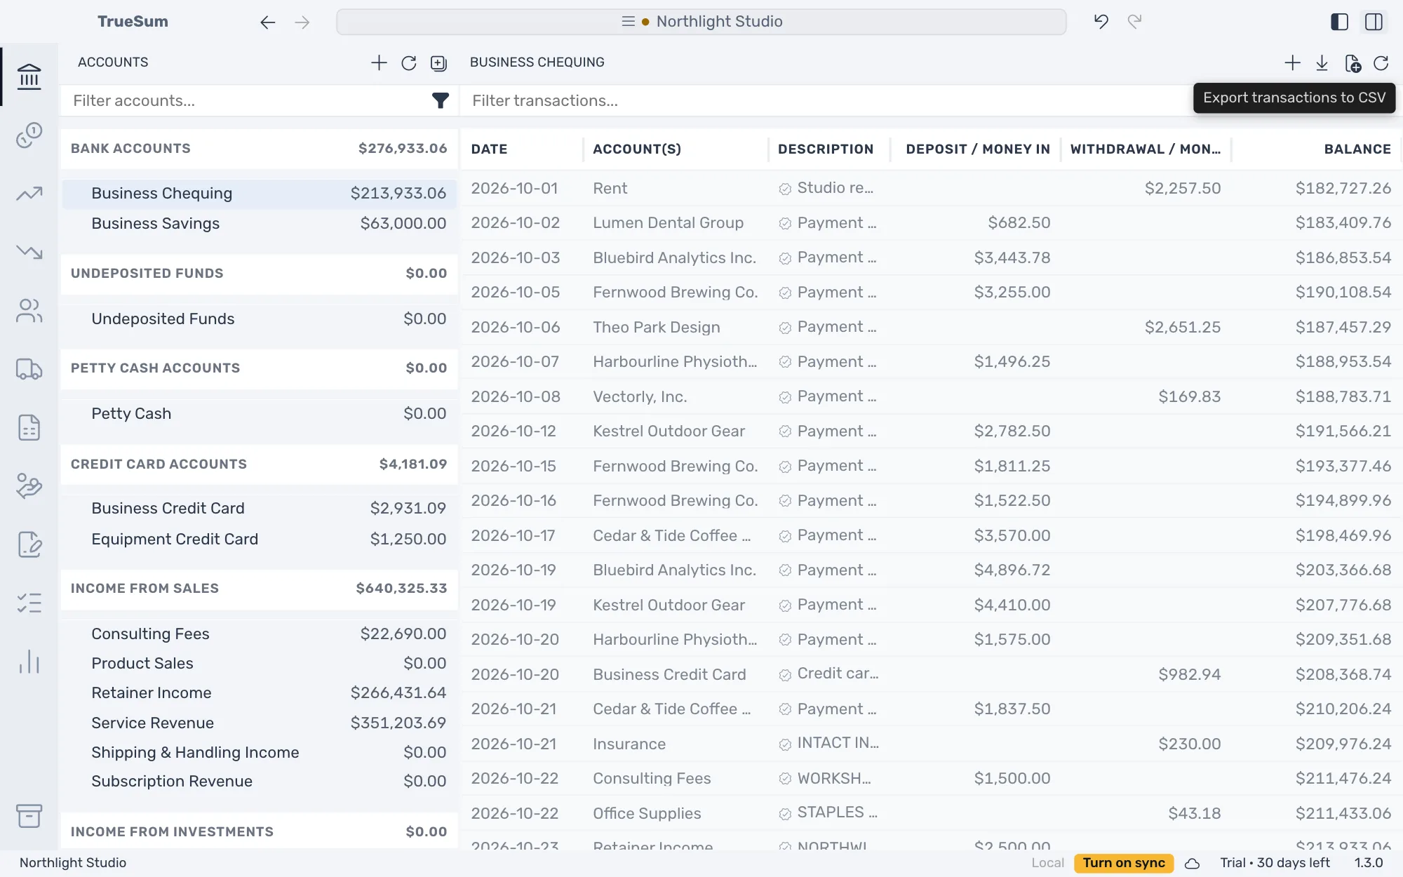
Task: Select the Equipment Credit Card account
Action: pos(259,540)
